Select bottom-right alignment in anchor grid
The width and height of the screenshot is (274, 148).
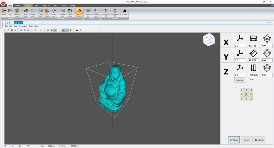click(251, 99)
